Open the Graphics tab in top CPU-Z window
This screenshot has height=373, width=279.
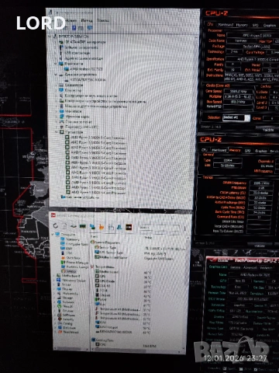pyautogui.click(x=269, y=26)
